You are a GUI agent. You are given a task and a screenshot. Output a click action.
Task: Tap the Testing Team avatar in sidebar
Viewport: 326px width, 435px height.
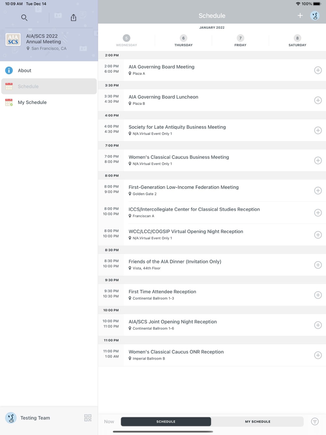[11, 418]
